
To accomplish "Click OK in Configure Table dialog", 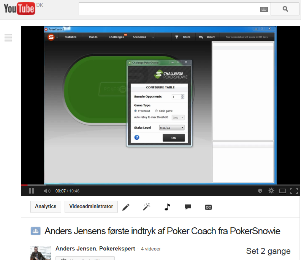I will pos(174,138).
